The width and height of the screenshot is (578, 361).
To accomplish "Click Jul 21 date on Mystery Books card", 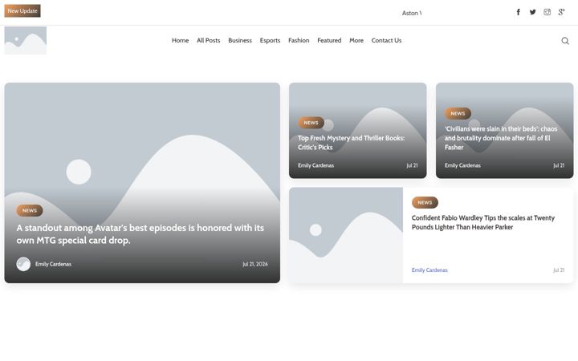I will [412, 165].
